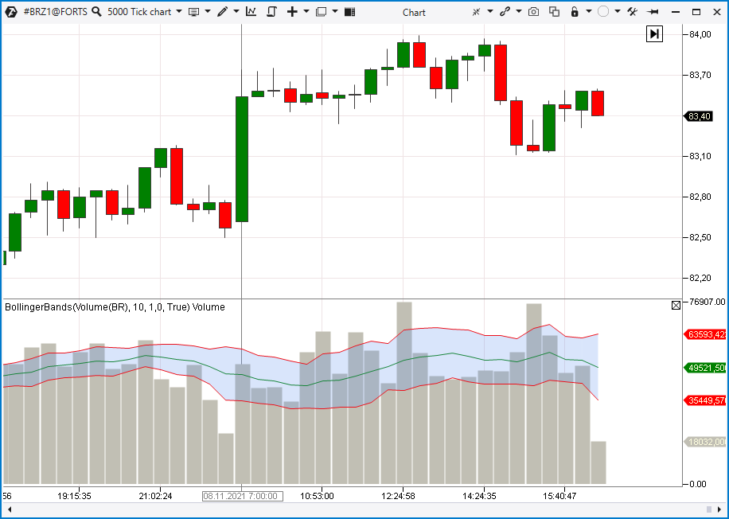Screen dimensions: 729x519
Task: Open the symbol search magnifier
Action: pyautogui.click(x=96, y=12)
